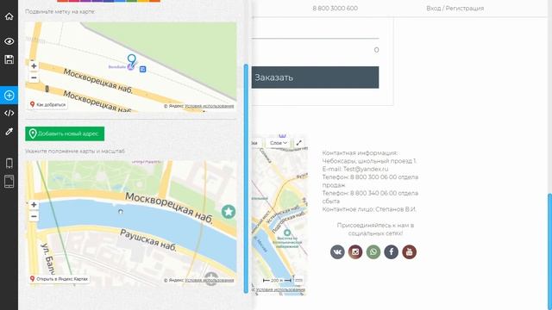This screenshot has height=310, width=552.
Task: Click 'Контактное лицо: Степанов В.И.' text
Action: click(x=369, y=209)
